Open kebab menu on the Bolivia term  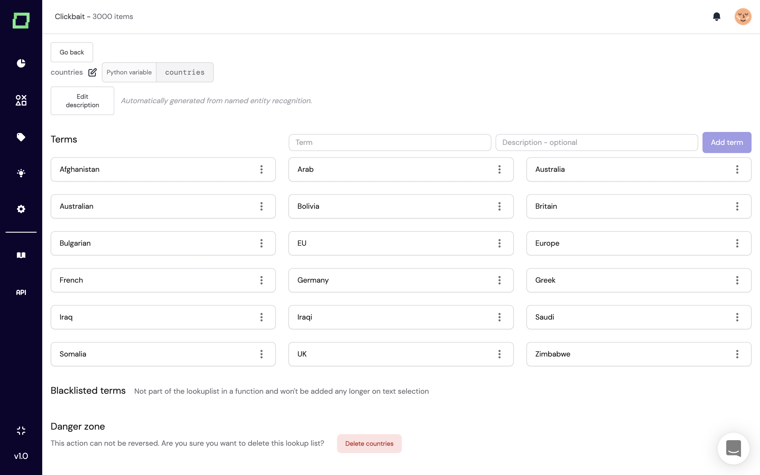(499, 206)
